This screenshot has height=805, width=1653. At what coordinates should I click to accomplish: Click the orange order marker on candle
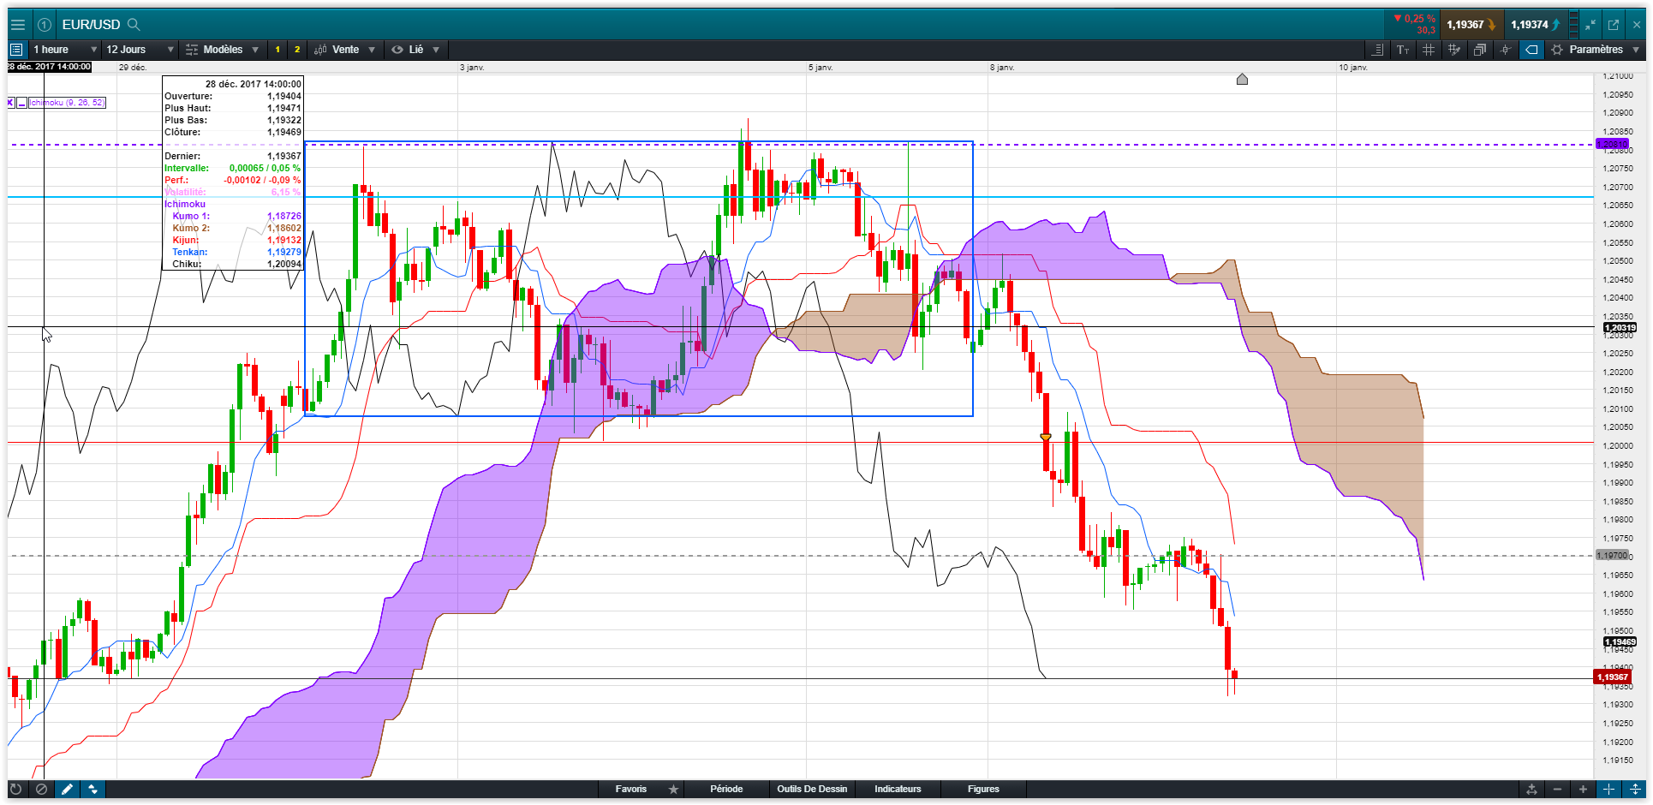coord(1046,438)
